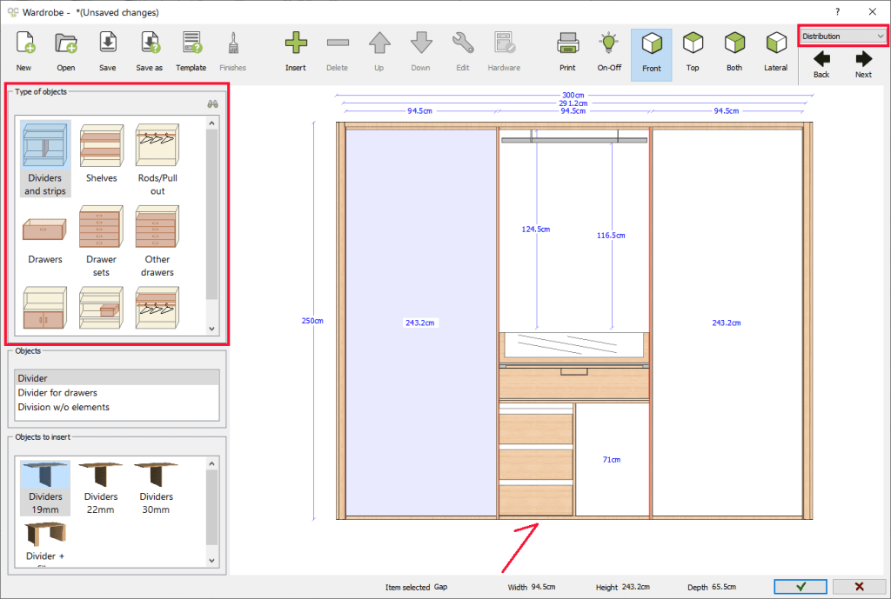This screenshot has width=891, height=599.
Task: Go Back to previous step
Action: (821, 64)
